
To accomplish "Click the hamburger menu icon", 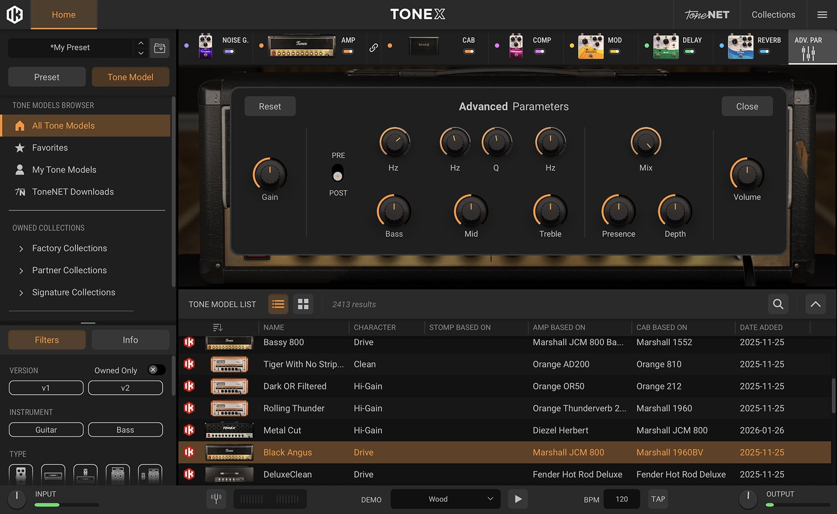I will [x=822, y=15].
